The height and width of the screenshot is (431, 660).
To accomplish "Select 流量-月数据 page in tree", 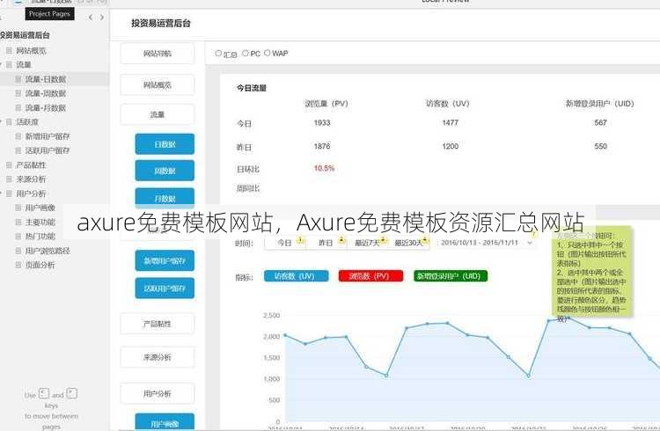I will pos(46,107).
